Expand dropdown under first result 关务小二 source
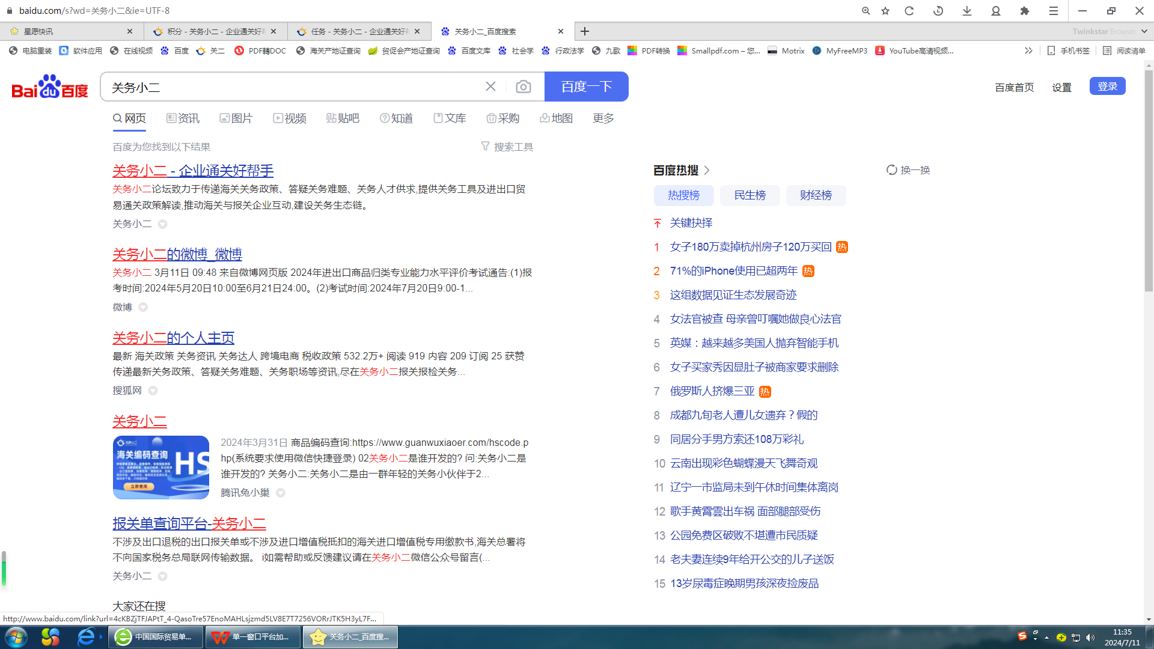This screenshot has width=1154, height=649. pyautogui.click(x=162, y=224)
